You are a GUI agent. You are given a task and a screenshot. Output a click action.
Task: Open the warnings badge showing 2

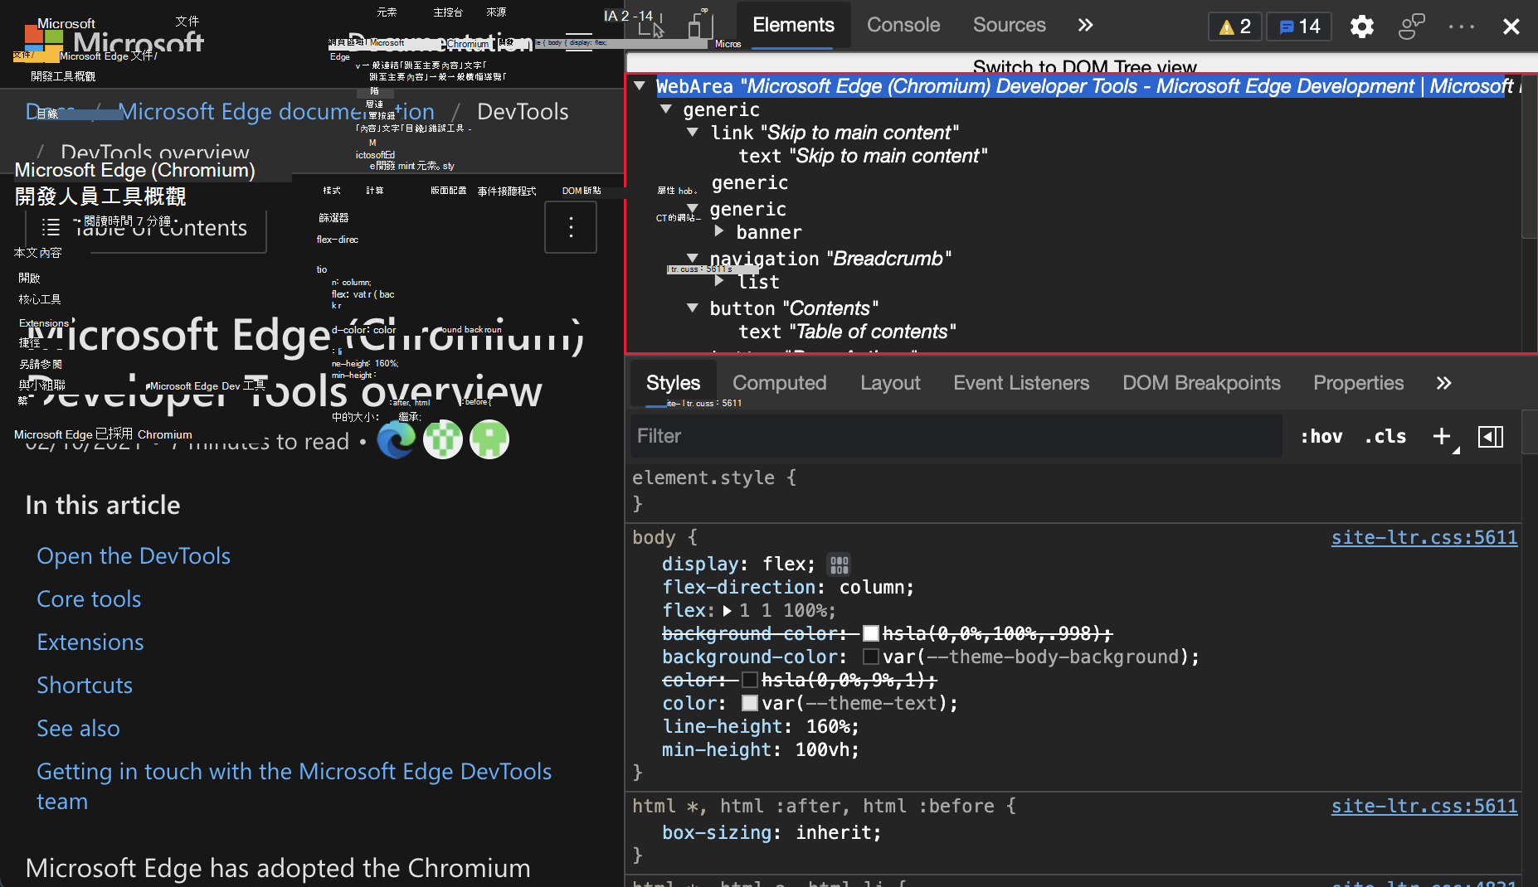point(1234,27)
